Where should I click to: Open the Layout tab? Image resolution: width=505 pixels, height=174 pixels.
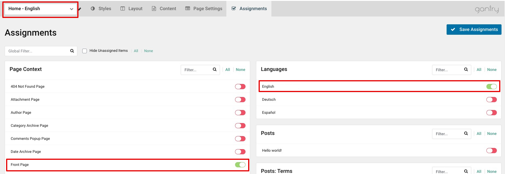tap(131, 9)
